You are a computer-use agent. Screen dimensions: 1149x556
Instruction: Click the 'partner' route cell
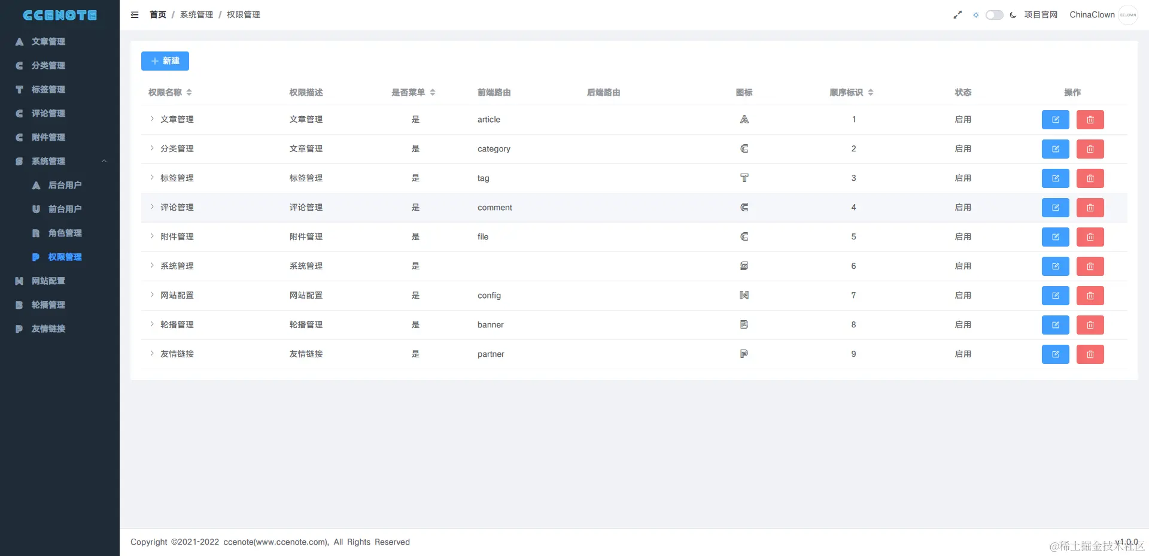[x=491, y=354]
